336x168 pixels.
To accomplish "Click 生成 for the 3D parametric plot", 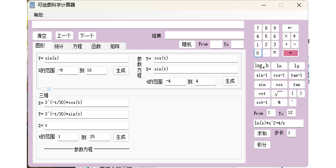I will click(x=121, y=137).
